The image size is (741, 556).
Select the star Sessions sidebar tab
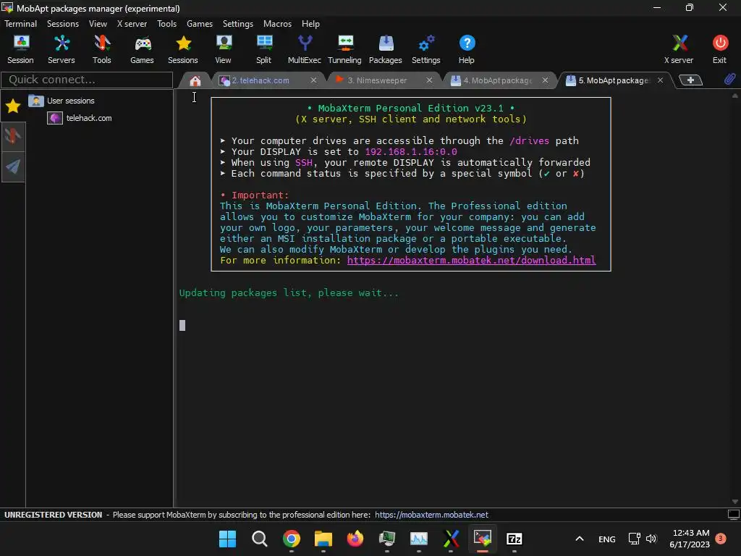(13, 106)
